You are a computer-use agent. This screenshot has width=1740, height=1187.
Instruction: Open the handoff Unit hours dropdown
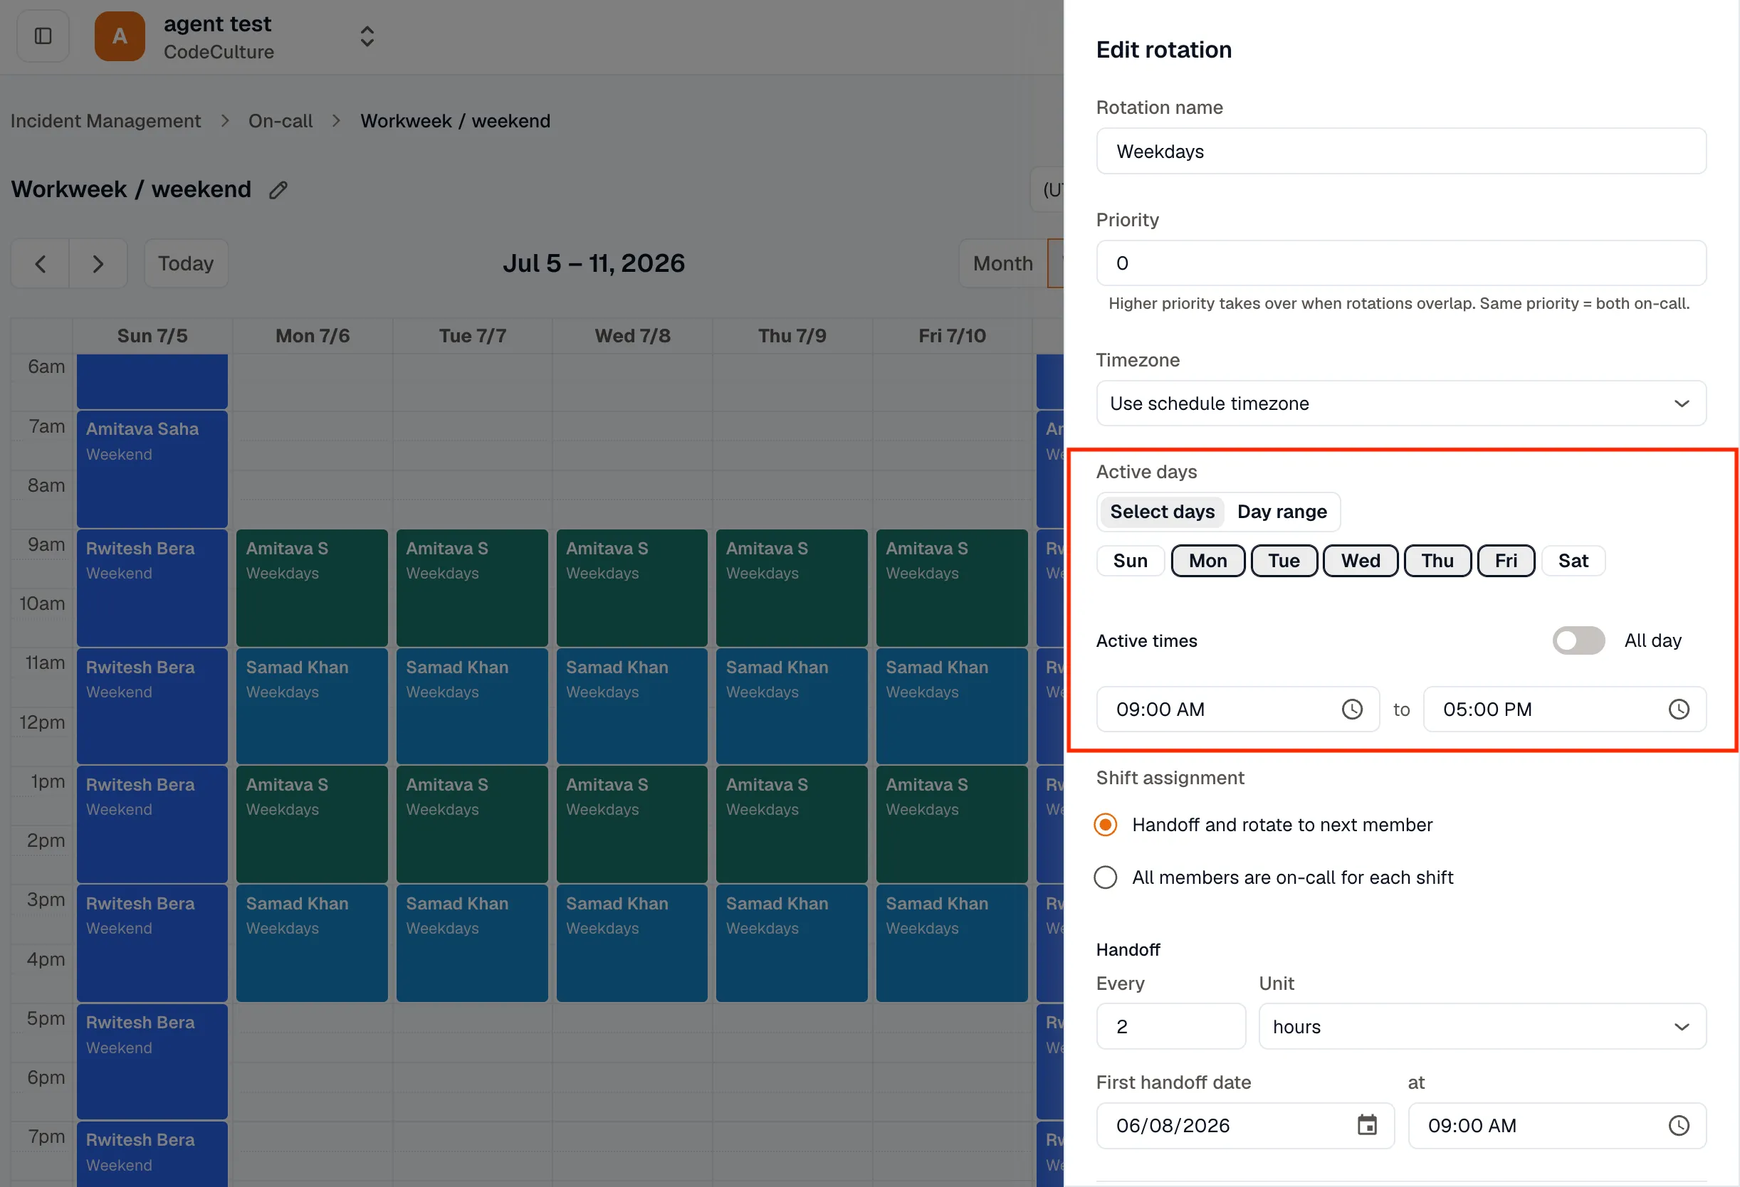(x=1482, y=1026)
